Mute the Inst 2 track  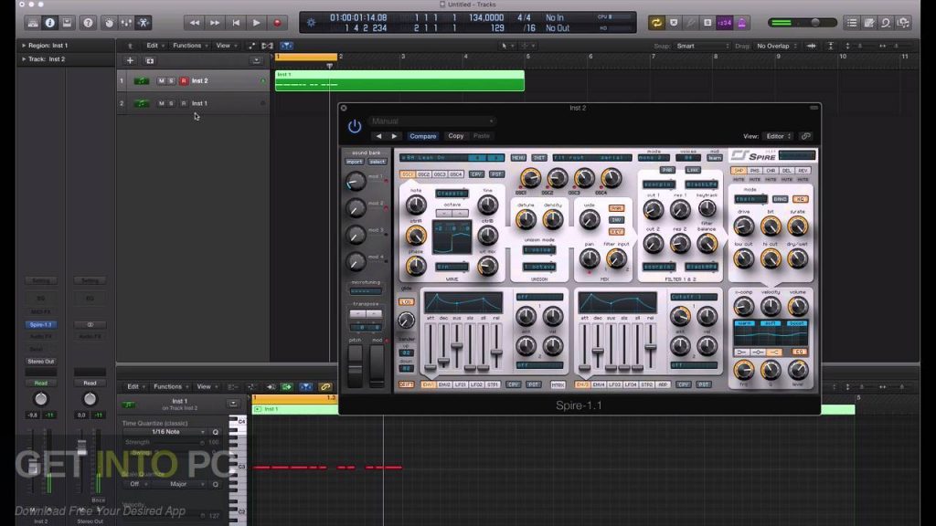pos(161,80)
